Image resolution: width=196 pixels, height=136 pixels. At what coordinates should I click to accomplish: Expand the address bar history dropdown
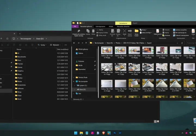[x=177, y=43]
